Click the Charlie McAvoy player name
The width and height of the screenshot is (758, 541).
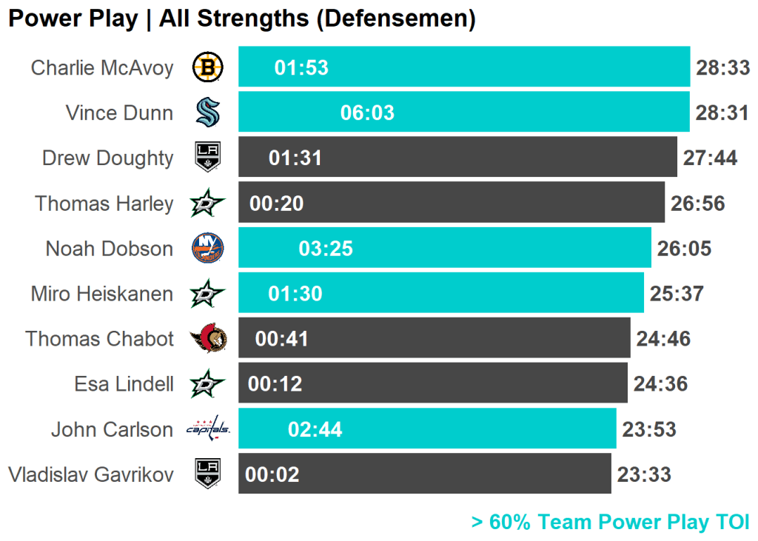pyautogui.click(x=102, y=68)
